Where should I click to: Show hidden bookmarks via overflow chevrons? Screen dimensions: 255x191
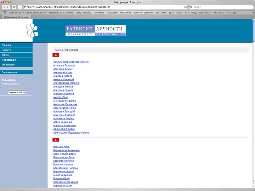click(x=253, y=12)
